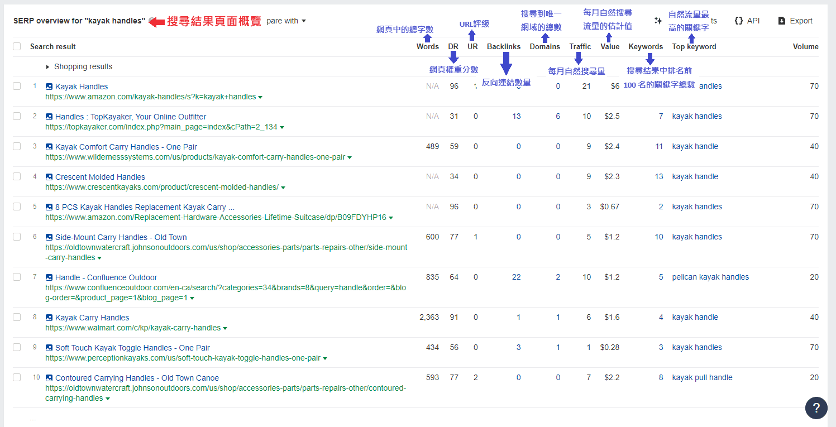Click word count 2,363 in walmart row
The width and height of the screenshot is (836, 427).
[x=429, y=317]
